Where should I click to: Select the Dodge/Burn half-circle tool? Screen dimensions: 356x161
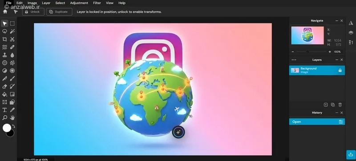click(4, 71)
